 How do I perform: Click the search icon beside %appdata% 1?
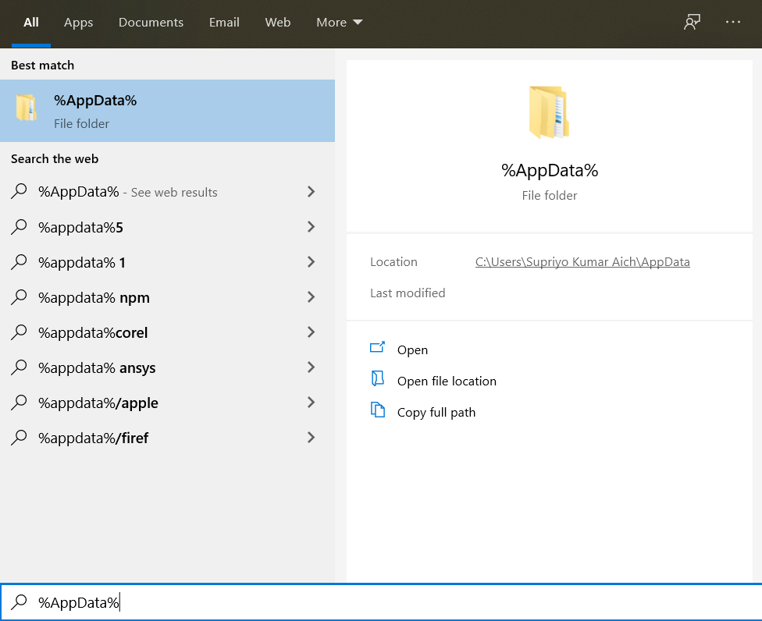pyautogui.click(x=19, y=262)
